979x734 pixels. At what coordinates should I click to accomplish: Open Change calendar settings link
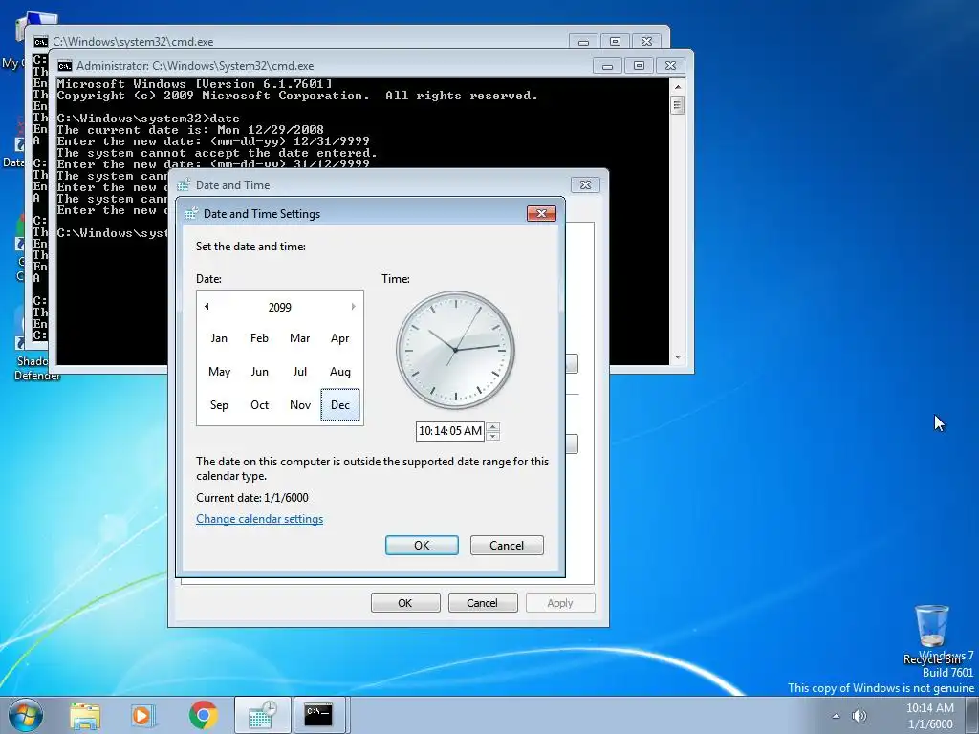pyautogui.click(x=260, y=519)
